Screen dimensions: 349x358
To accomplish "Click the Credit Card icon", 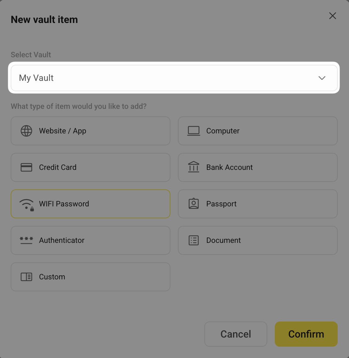I will click(26, 167).
